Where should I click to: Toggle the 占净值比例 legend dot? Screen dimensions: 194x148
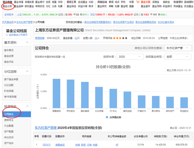click(107, 117)
